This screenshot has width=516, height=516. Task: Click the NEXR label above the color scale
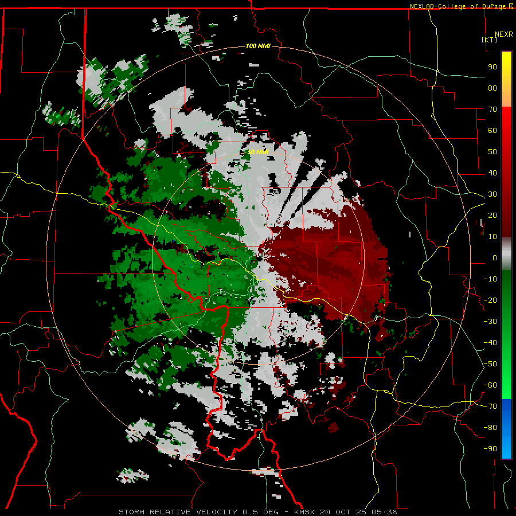504,34
